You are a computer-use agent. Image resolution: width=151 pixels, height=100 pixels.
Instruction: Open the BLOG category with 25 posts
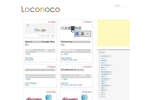105,56
